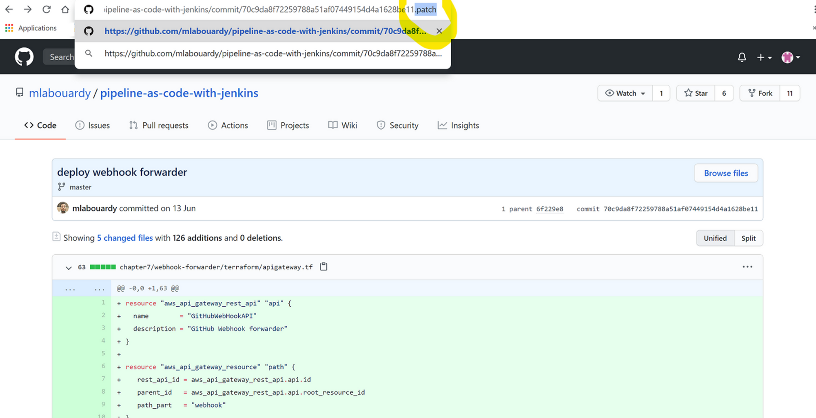Screen dimensions: 816x418
Task: Open the Actions tab
Action: [228, 125]
